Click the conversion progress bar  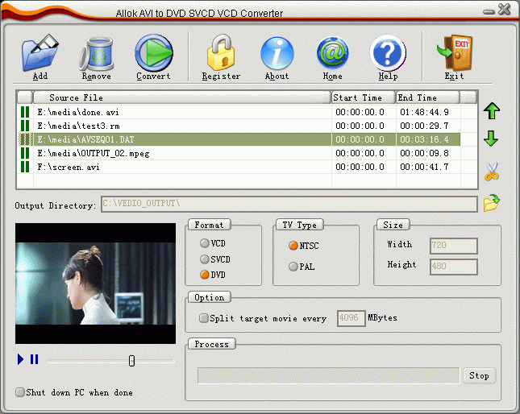329,375
